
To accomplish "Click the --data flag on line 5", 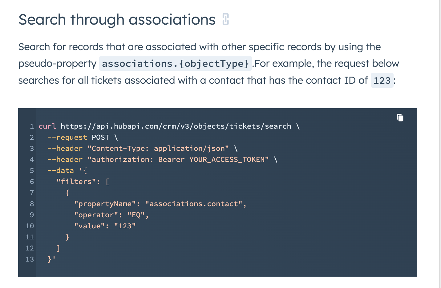I will pyautogui.click(x=61, y=170).
